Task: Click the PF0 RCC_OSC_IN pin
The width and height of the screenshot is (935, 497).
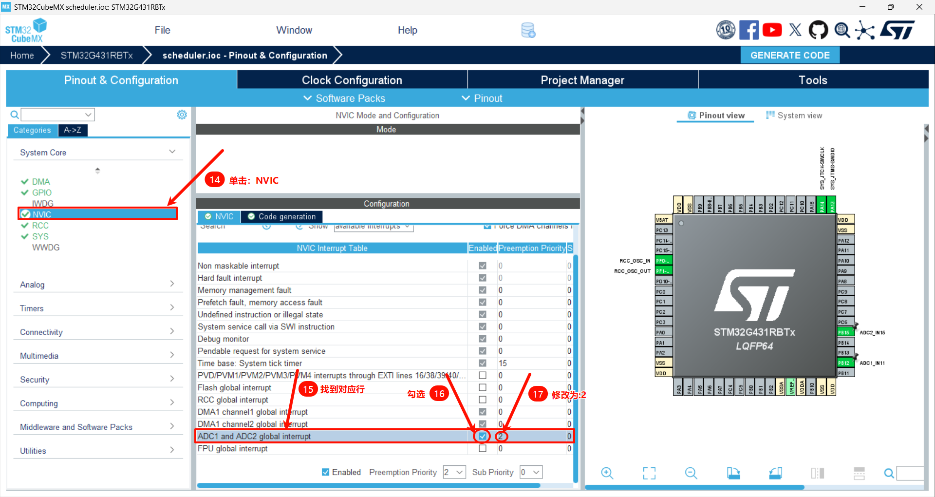Action: (x=663, y=261)
